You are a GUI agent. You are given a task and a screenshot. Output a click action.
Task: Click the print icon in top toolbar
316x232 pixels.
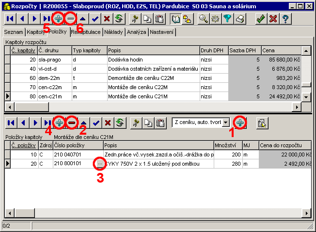coord(240,19)
